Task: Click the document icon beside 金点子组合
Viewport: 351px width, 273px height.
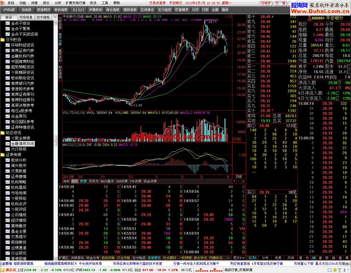Action: point(8,23)
